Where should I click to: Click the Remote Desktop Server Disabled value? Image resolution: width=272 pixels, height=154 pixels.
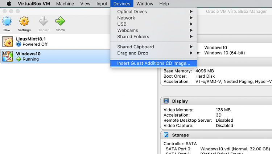pos(224,120)
